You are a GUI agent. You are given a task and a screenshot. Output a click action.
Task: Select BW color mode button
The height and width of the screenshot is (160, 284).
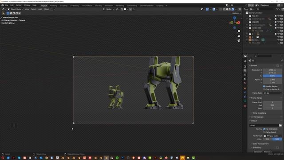click(268, 139)
